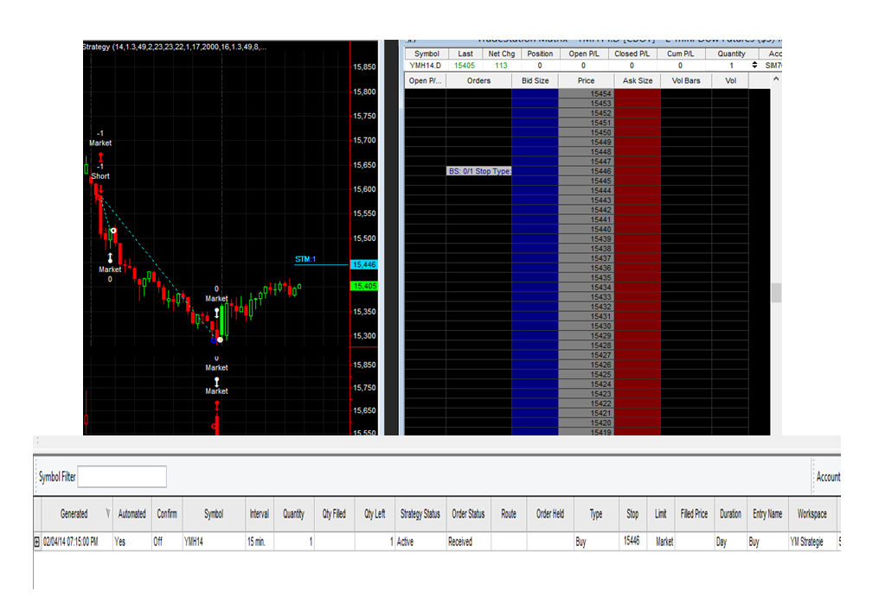Click the Qty Left column header
The width and height of the screenshot is (879, 597).
pos(375,514)
